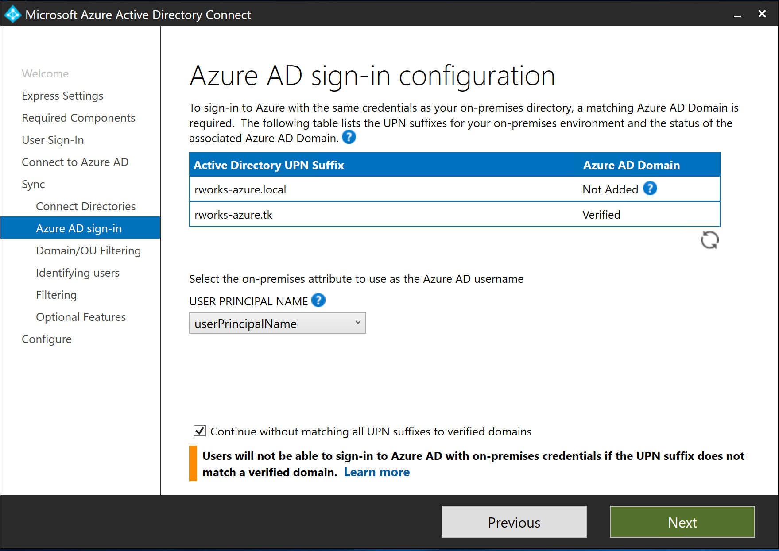This screenshot has height=551, width=779.
Task: Select Sync section in sidebar
Action: pos(33,184)
